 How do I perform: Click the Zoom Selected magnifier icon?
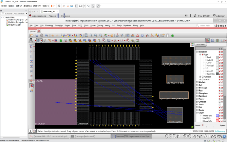pyautogui.click(x=100, y=36)
